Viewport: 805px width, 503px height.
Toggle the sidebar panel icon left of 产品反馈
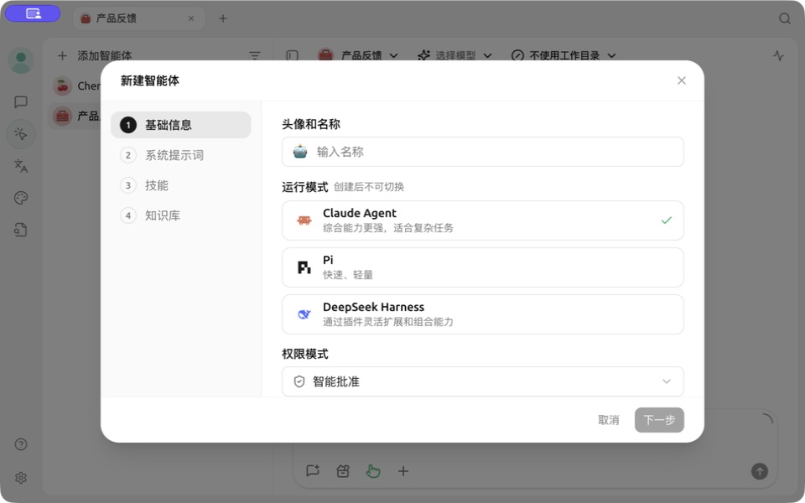coord(292,55)
